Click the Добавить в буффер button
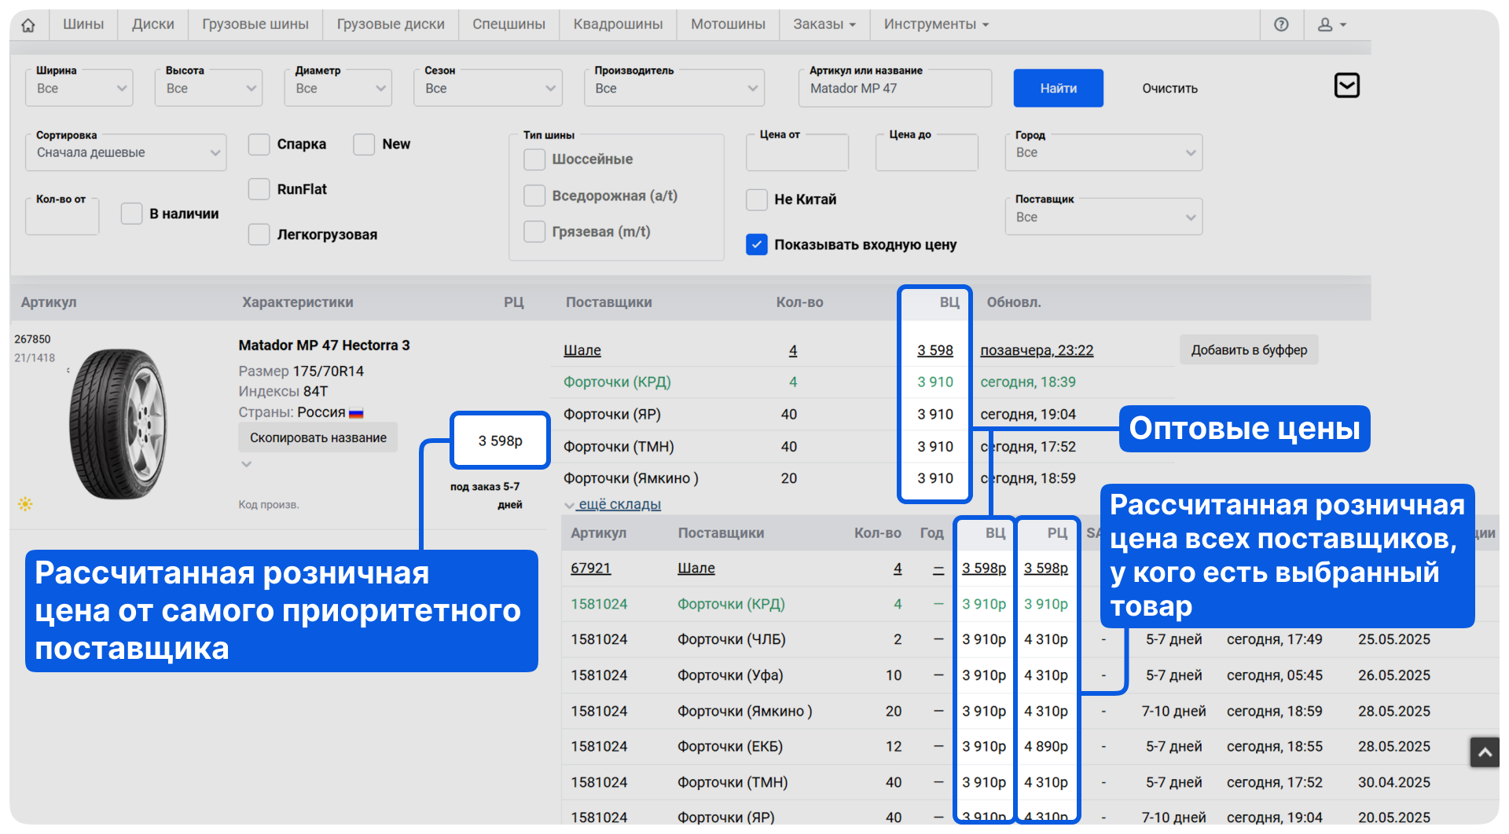Screen dimensions: 1509x834 1249,349
